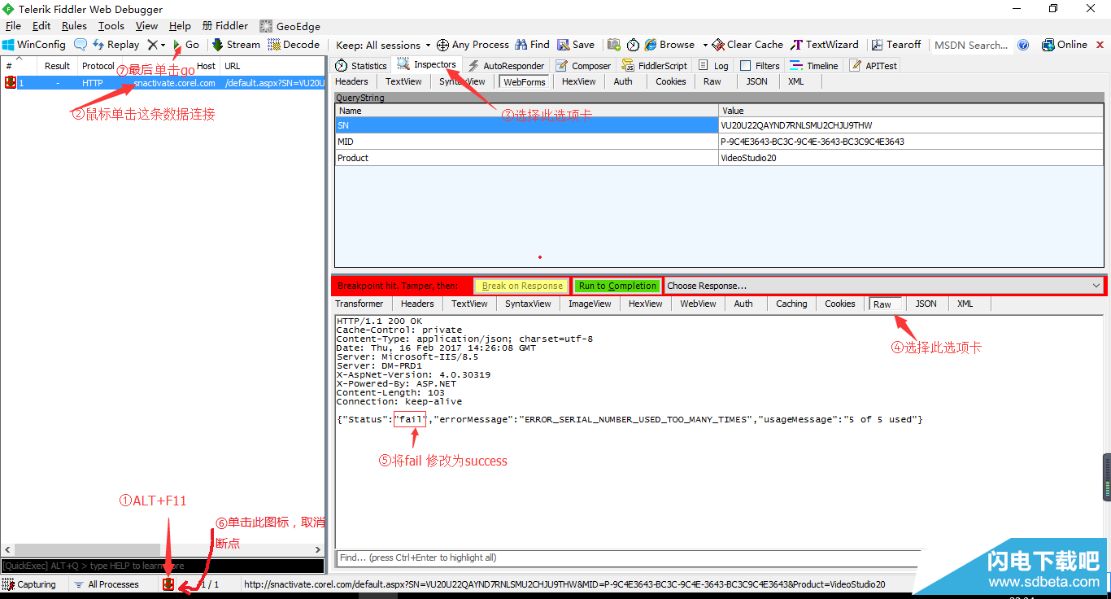Switch to the Log tab

click(x=712, y=66)
